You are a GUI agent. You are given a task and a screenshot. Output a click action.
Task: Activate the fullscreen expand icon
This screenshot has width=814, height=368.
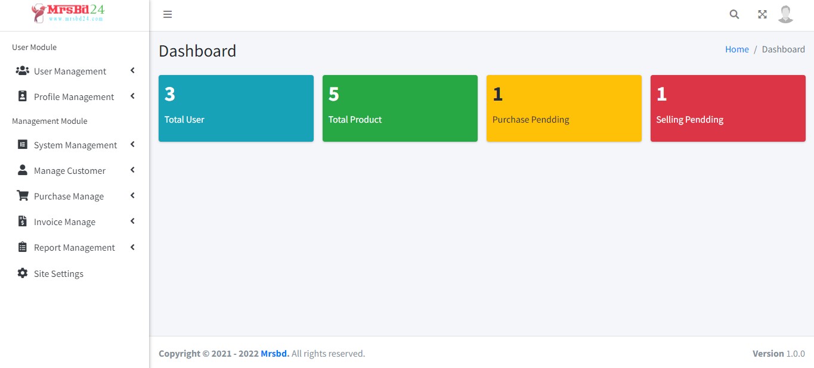pyautogui.click(x=762, y=14)
